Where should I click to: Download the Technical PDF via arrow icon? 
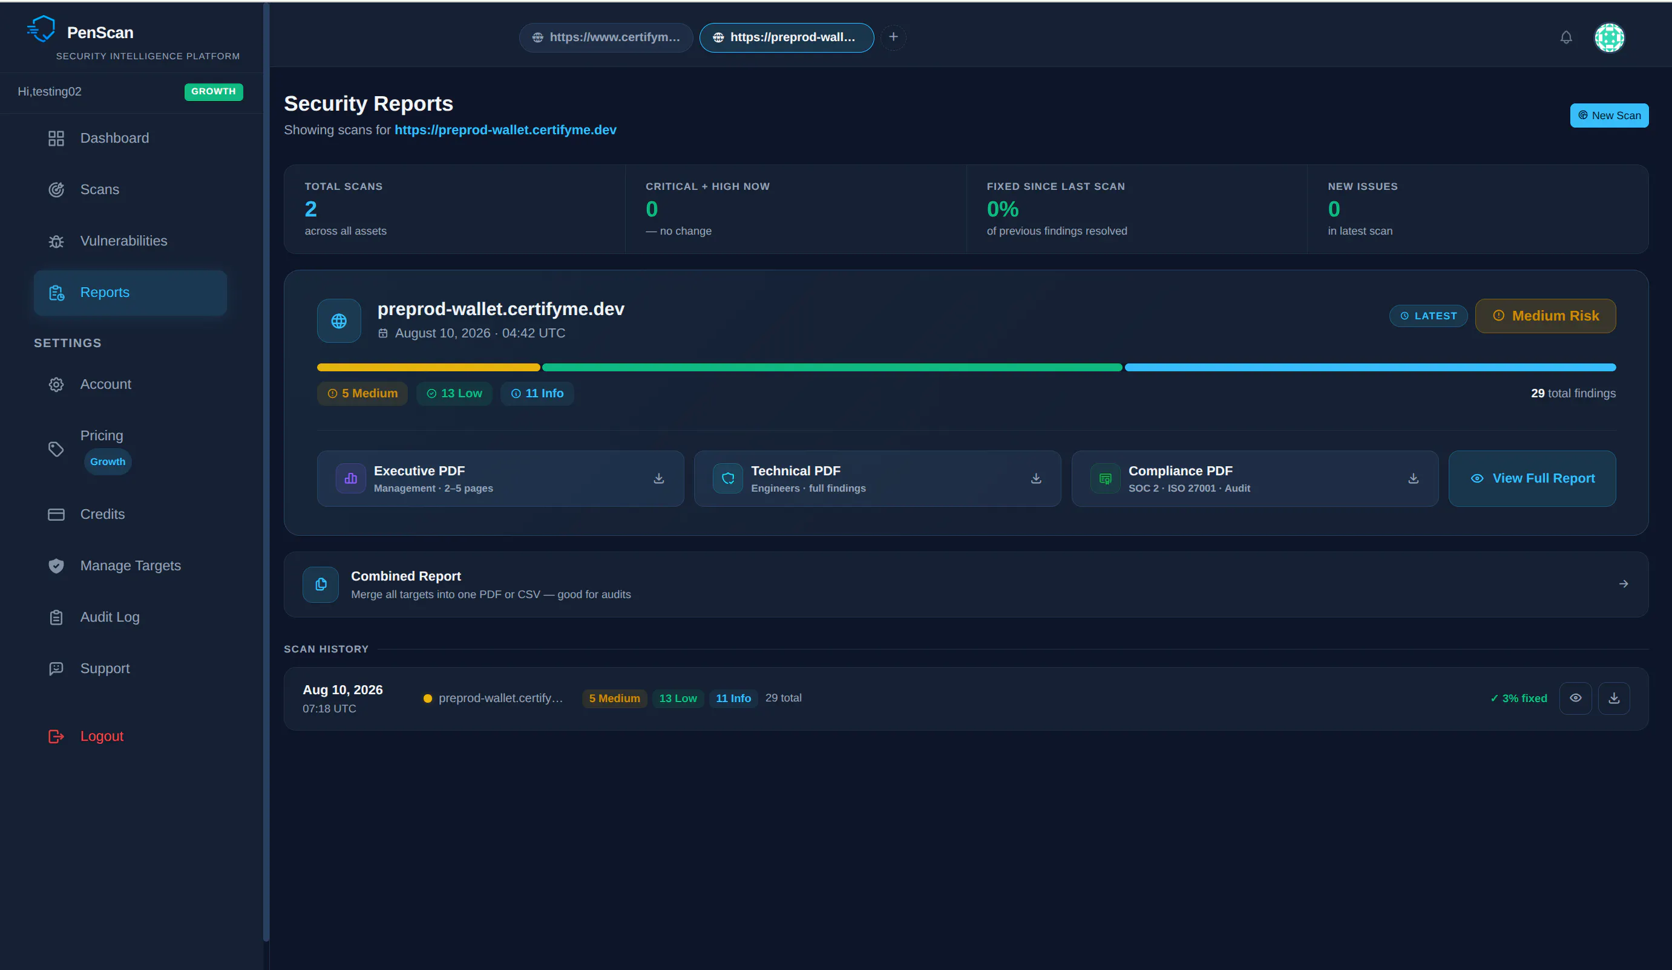point(1037,478)
